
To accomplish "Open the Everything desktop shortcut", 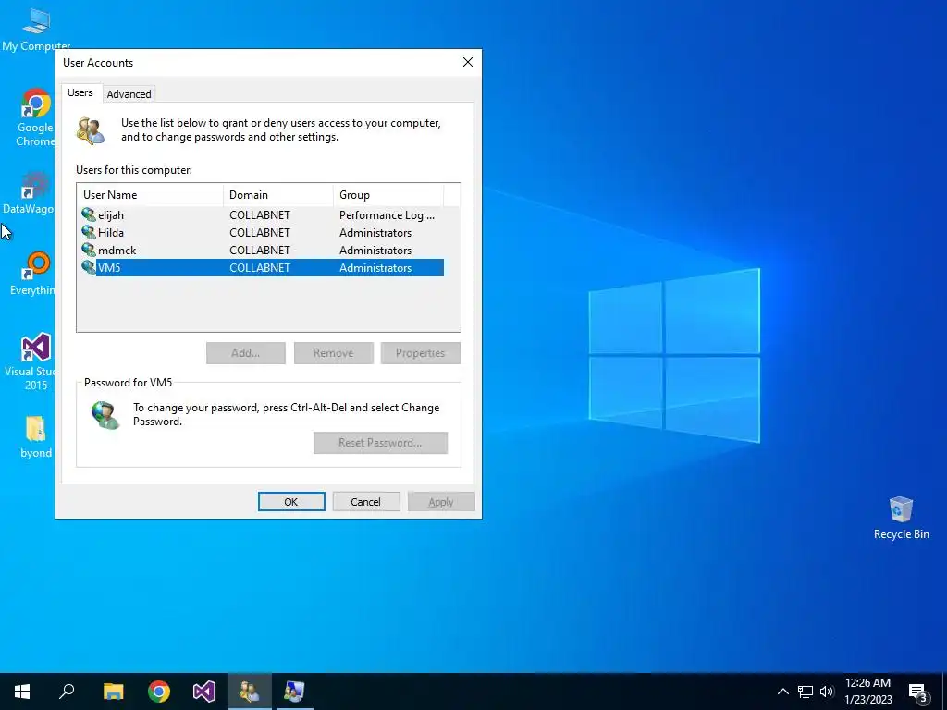I will tap(32, 274).
